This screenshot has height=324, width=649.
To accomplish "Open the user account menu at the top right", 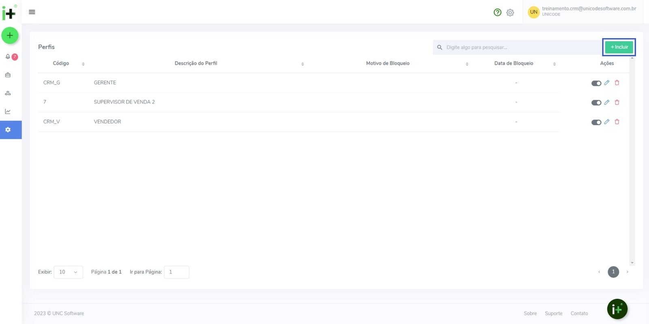I will pyautogui.click(x=582, y=12).
